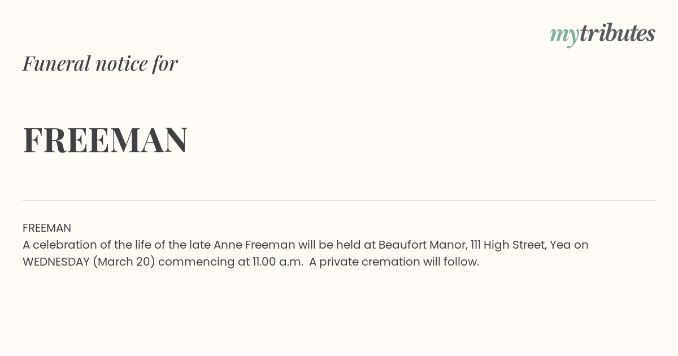Click the mytributes logo
This screenshot has height=356, width=678.
point(602,34)
